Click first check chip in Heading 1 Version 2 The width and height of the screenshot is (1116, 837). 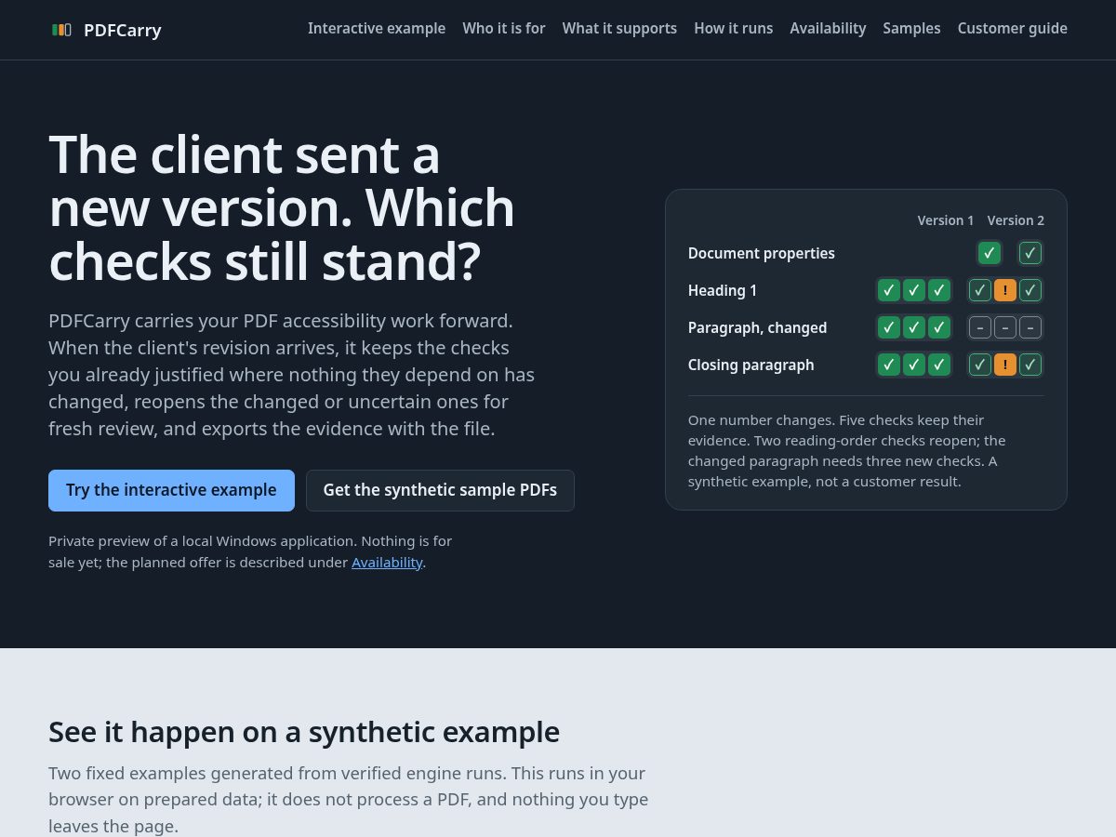pyautogui.click(x=980, y=290)
